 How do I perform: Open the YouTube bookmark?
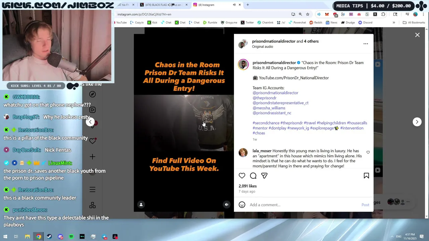(x=121, y=22)
